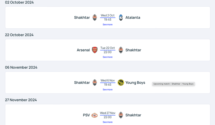Click the PSV club crest
The width and height of the screenshot is (215, 125).
click(94, 115)
